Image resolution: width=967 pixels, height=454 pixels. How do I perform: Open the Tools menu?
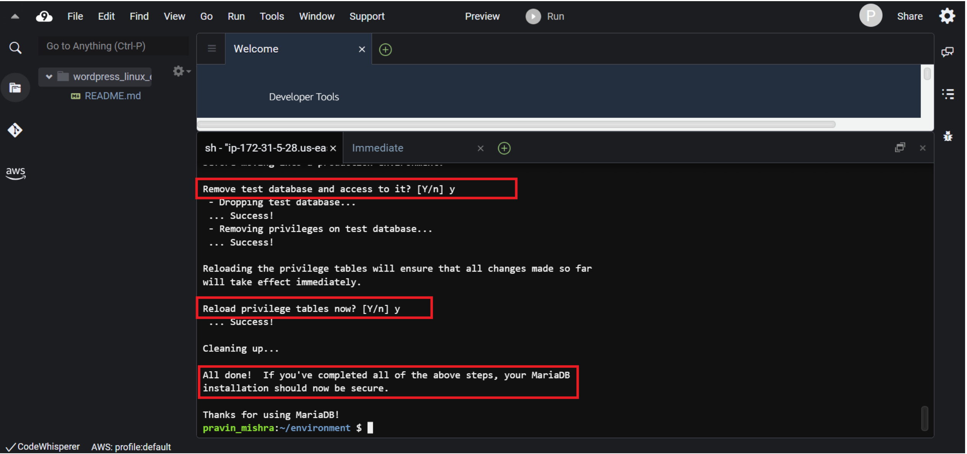pos(272,17)
